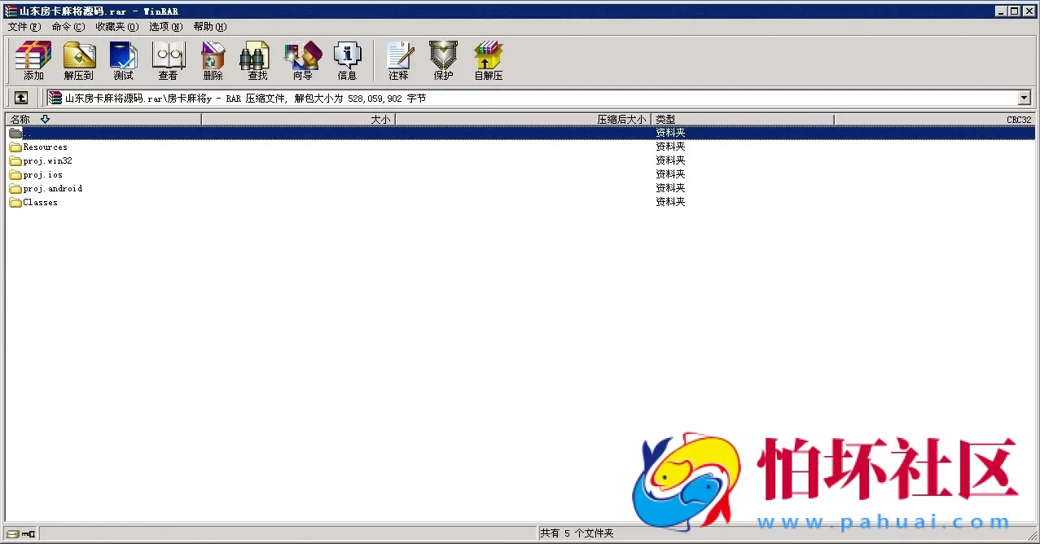
Task: Sort files by the 名称 column header
Action: [20, 118]
